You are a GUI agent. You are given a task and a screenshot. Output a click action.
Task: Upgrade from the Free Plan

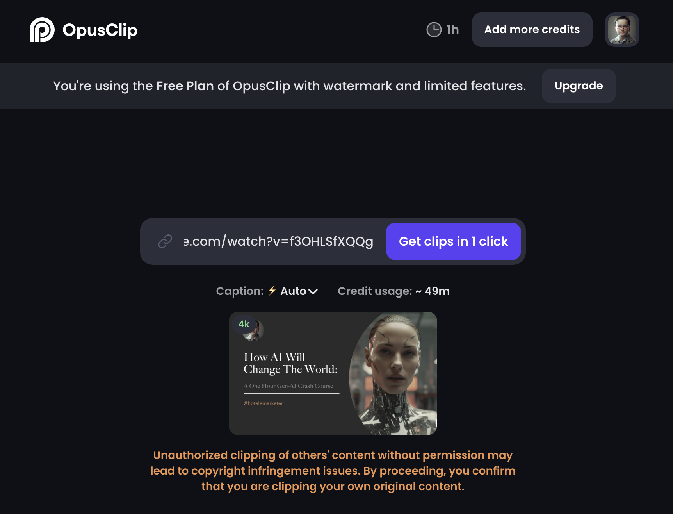tap(579, 86)
